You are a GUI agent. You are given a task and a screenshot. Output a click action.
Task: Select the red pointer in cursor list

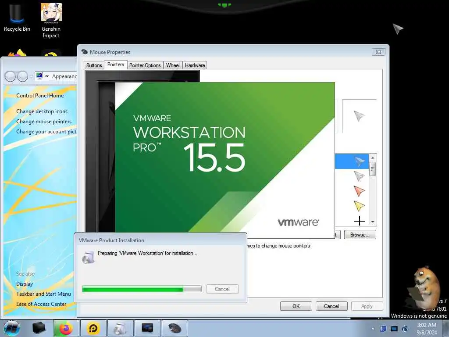click(359, 190)
